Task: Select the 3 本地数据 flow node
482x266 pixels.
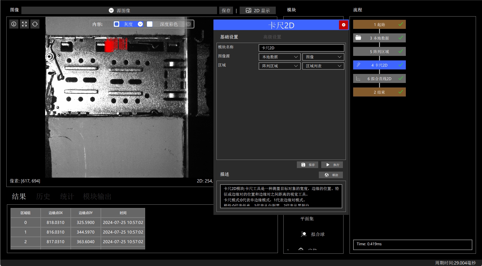Action: pyautogui.click(x=379, y=38)
